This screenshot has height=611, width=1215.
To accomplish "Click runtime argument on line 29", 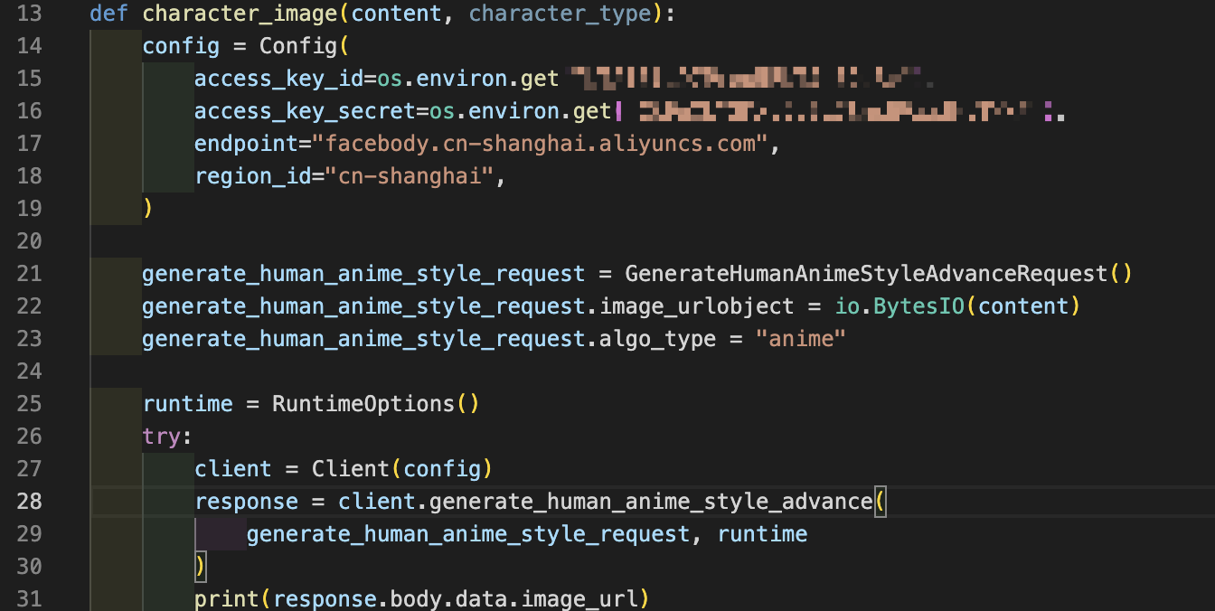I will click(x=762, y=534).
